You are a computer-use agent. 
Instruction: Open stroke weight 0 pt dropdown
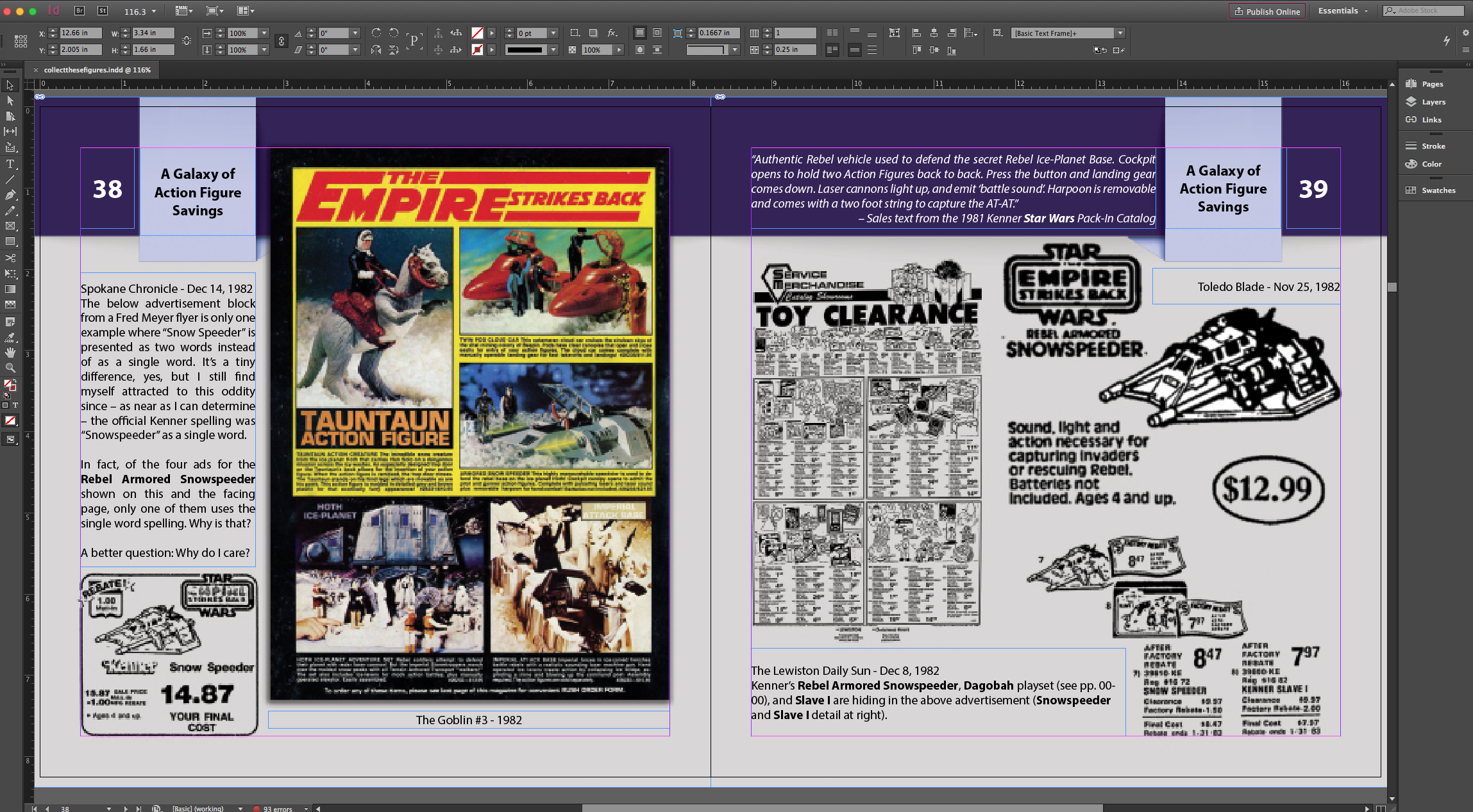pyautogui.click(x=553, y=33)
